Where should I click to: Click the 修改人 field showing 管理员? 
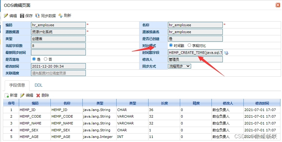[195, 59]
